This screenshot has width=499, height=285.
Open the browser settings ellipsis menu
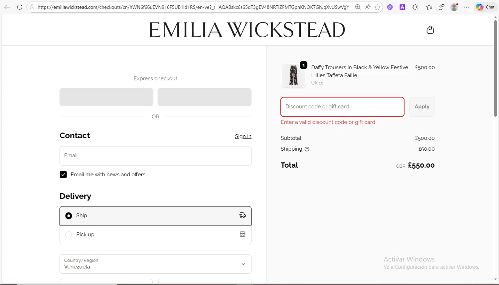pyautogui.click(x=467, y=7)
